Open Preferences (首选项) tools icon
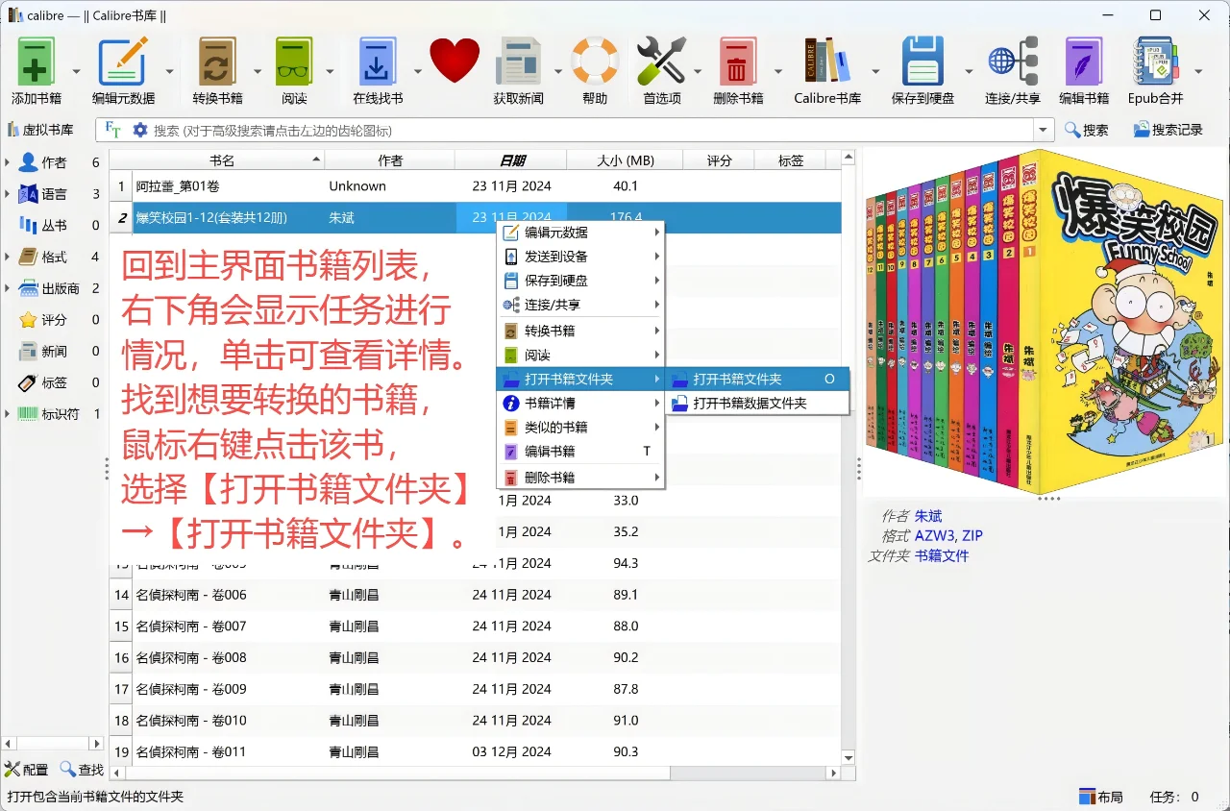This screenshot has width=1230, height=811. click(x=662, y=62)
